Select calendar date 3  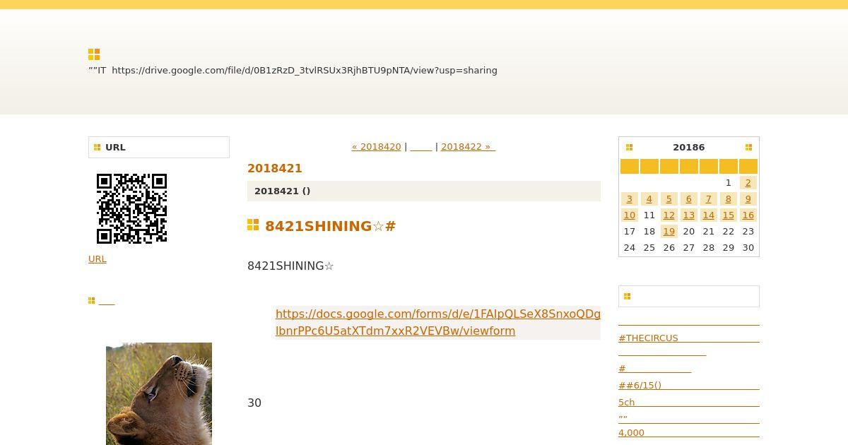click(x=630, y=199)
